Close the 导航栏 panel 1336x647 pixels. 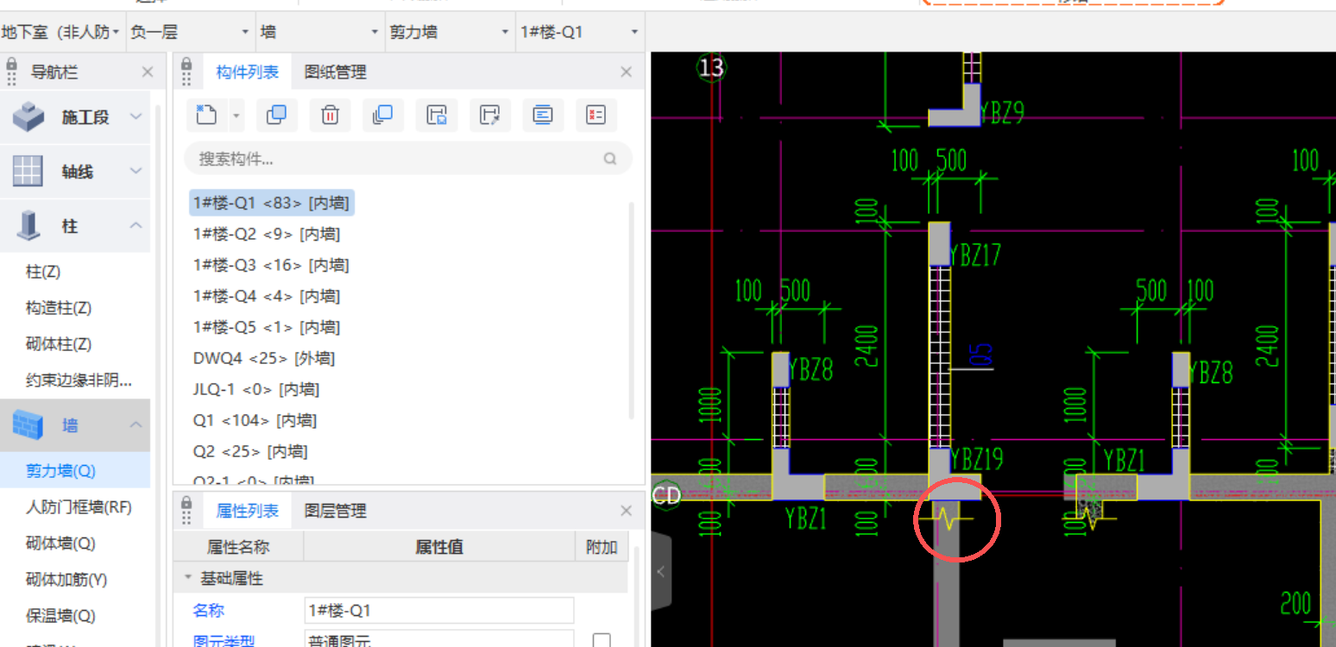click(148, 72)
